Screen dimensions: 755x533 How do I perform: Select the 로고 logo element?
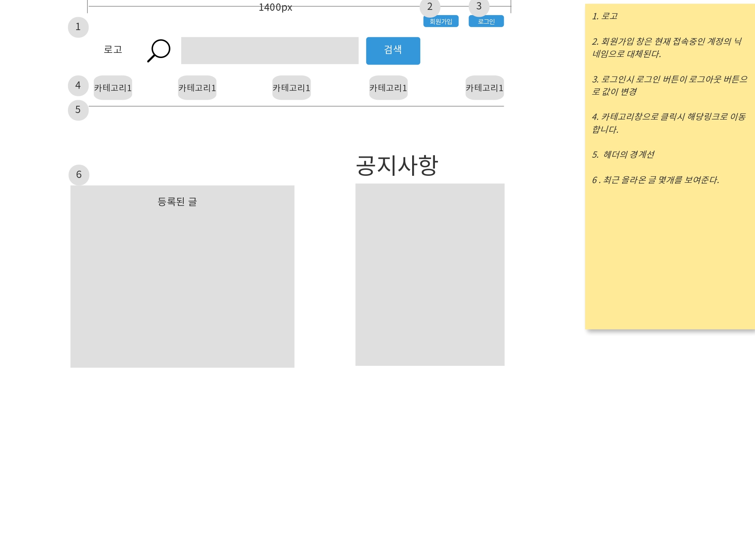(113, 50)
